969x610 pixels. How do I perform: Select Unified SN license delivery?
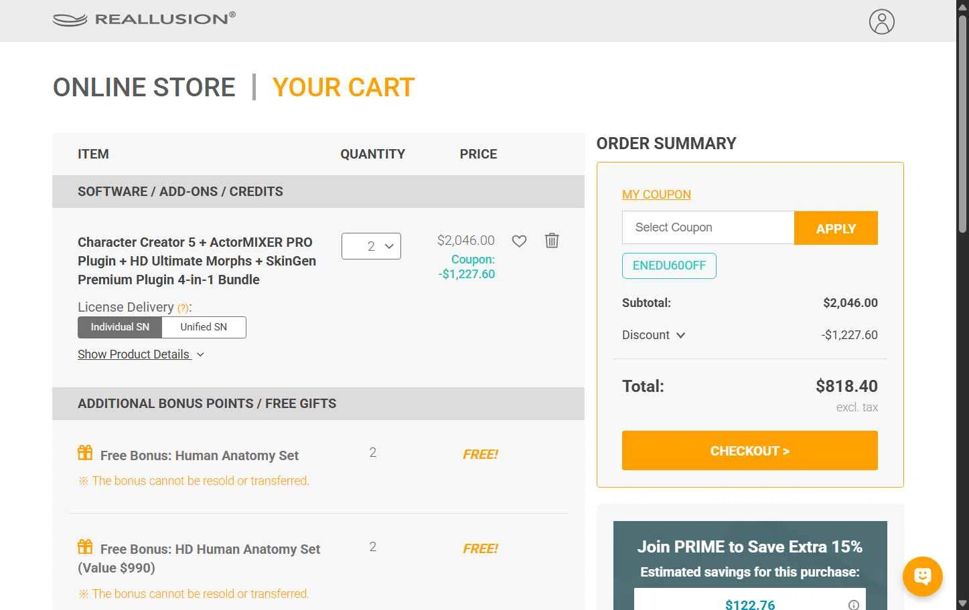204,327
